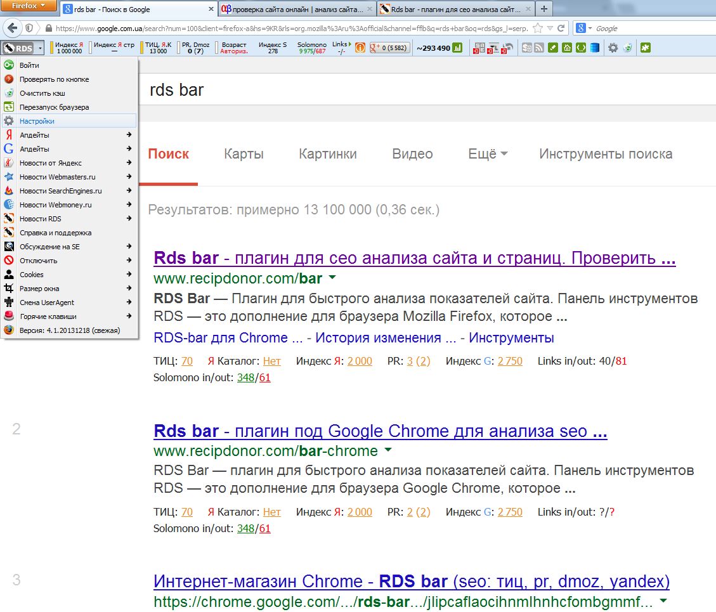
Task: Click the green bar chart traffic icon
Action: coord(457,48)
